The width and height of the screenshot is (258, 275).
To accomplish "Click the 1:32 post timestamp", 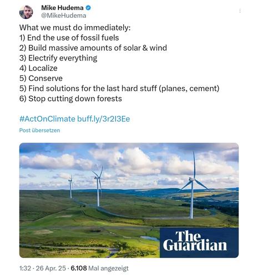I will [25, 268].
